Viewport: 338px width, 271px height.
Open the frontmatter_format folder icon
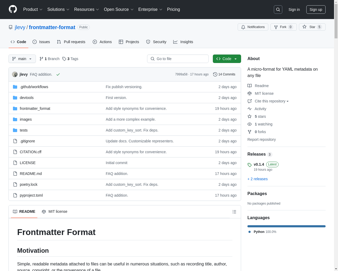[15, 109]
